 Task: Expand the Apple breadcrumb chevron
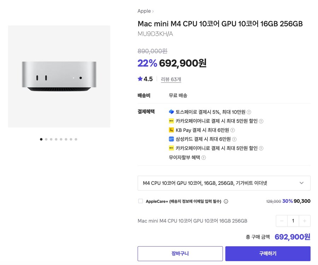pos(153,11)
